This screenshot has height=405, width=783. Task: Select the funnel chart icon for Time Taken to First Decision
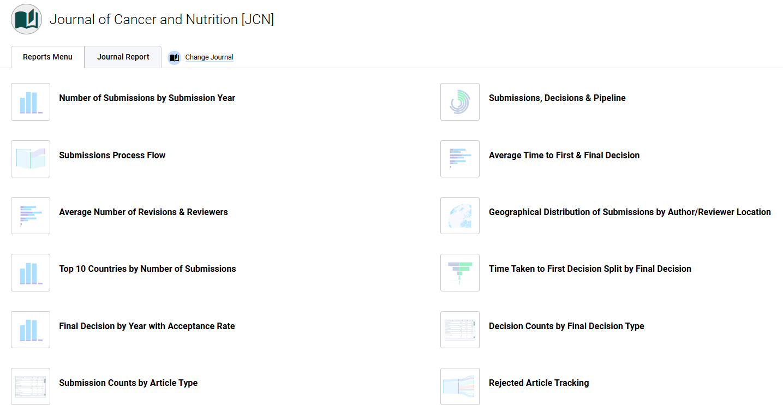(x=460, y=272)
